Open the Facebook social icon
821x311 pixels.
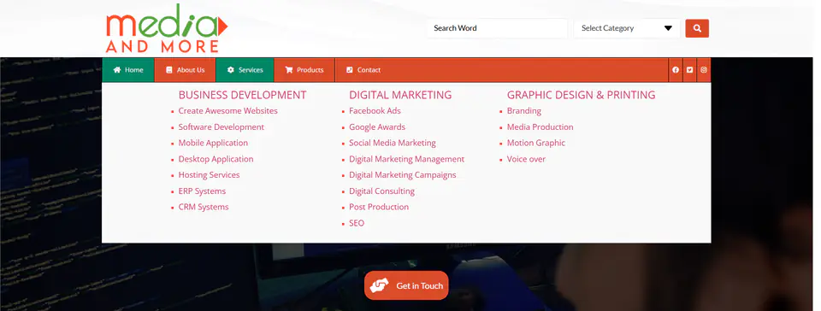coord(676,70)
